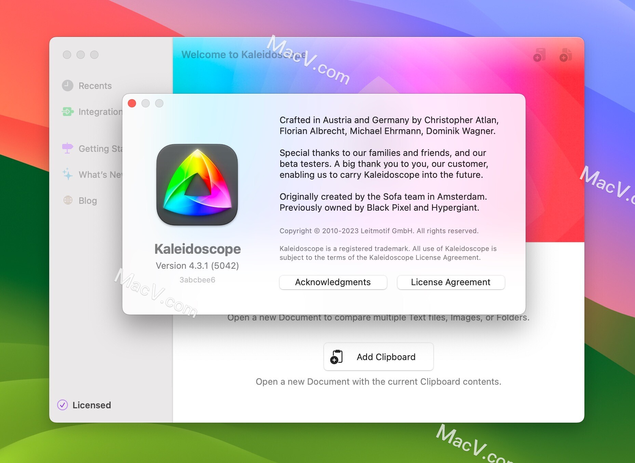The image size is (635, 463).
Task: Click the new clipboard document toolbar icon
Action: [539, 55]
